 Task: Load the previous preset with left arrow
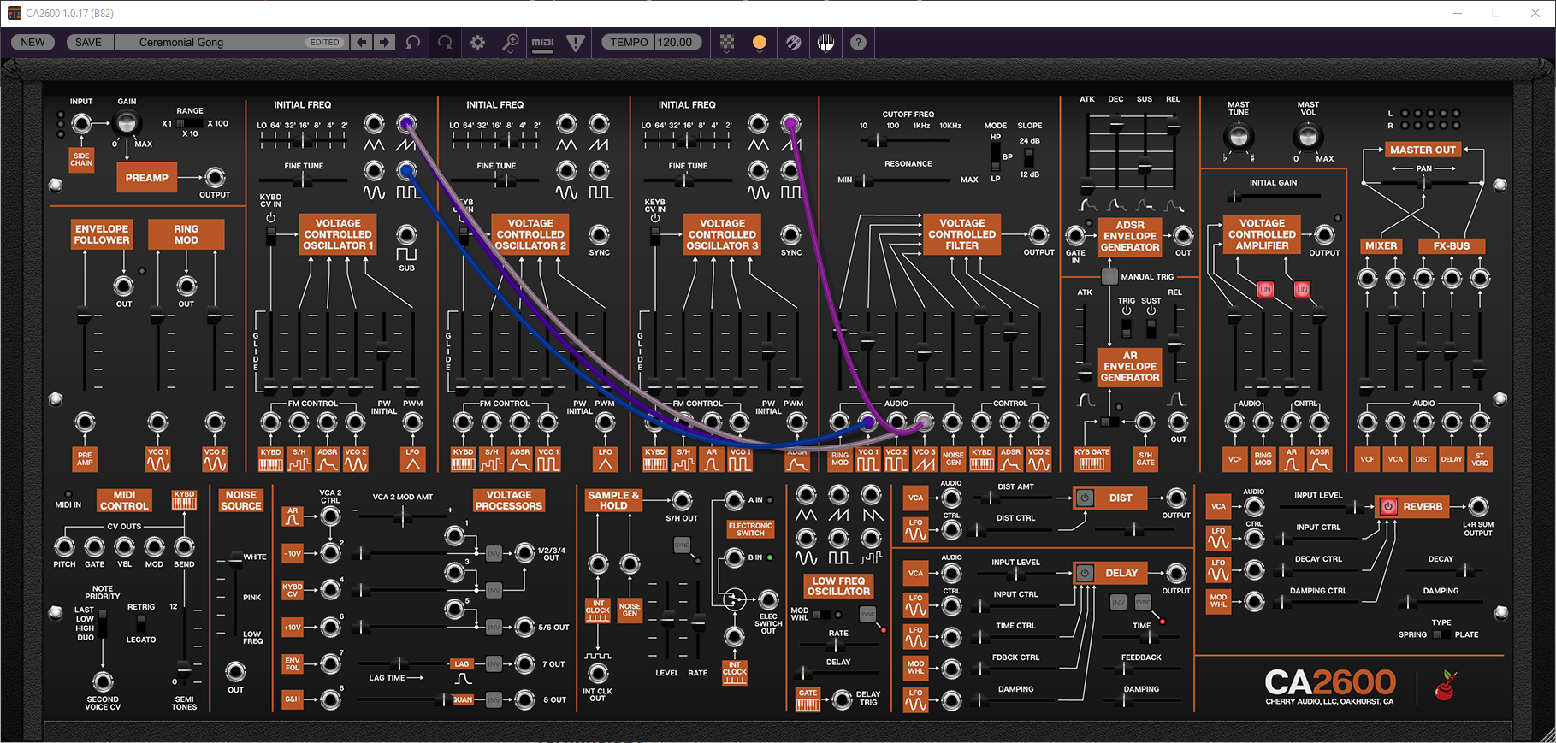pos(362,43)
